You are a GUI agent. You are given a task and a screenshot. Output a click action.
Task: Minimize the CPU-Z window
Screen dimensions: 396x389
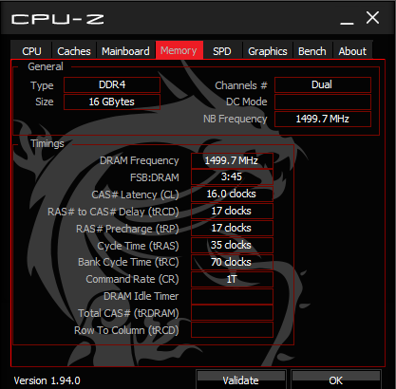[347, 19]
